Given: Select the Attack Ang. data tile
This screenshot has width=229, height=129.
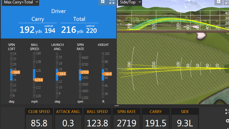Looking at the screenshot, I should click(x=68, y=118).
